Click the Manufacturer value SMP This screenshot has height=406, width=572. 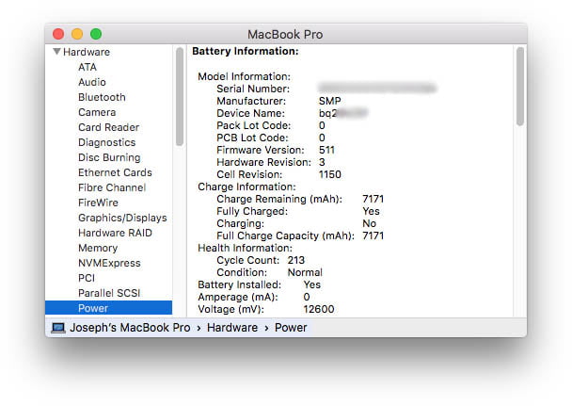click(x=330, y=101)
